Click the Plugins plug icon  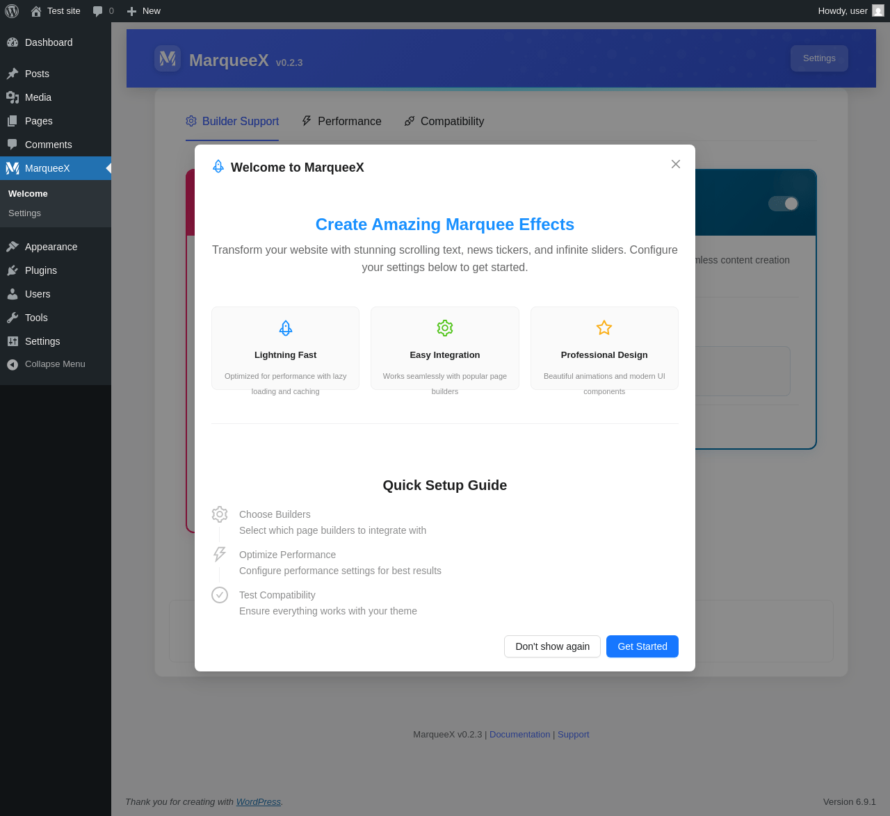pyautogui.click(x=13, y=270)
